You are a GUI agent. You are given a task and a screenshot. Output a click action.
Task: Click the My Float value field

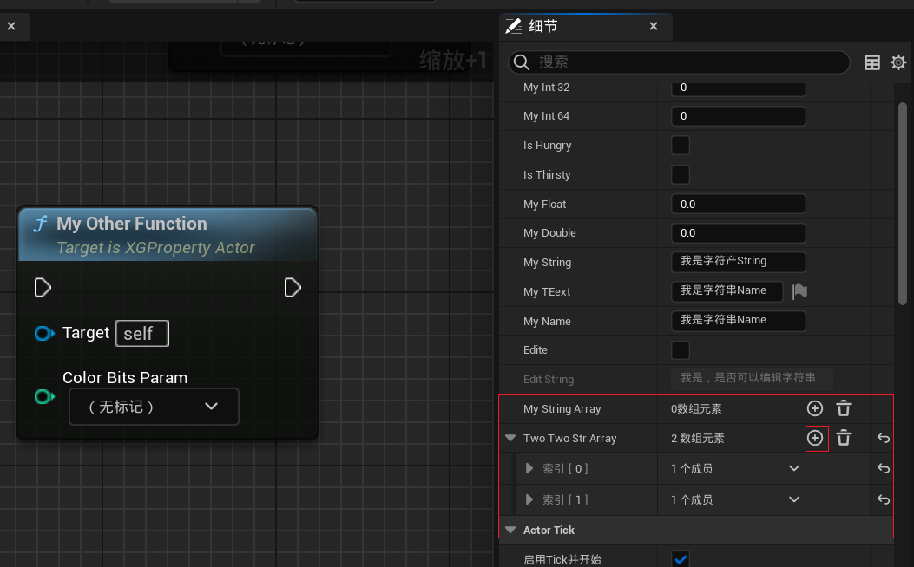[x=739, y=204]
